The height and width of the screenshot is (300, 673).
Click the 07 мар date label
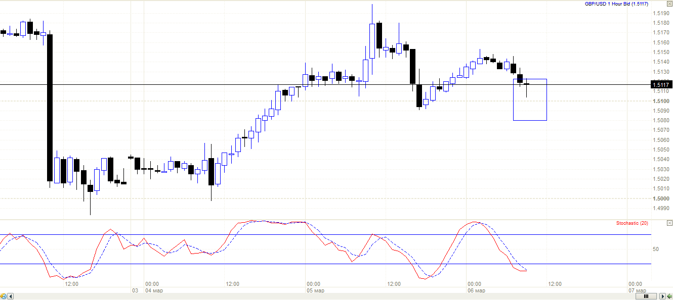(x=637, y=291)
